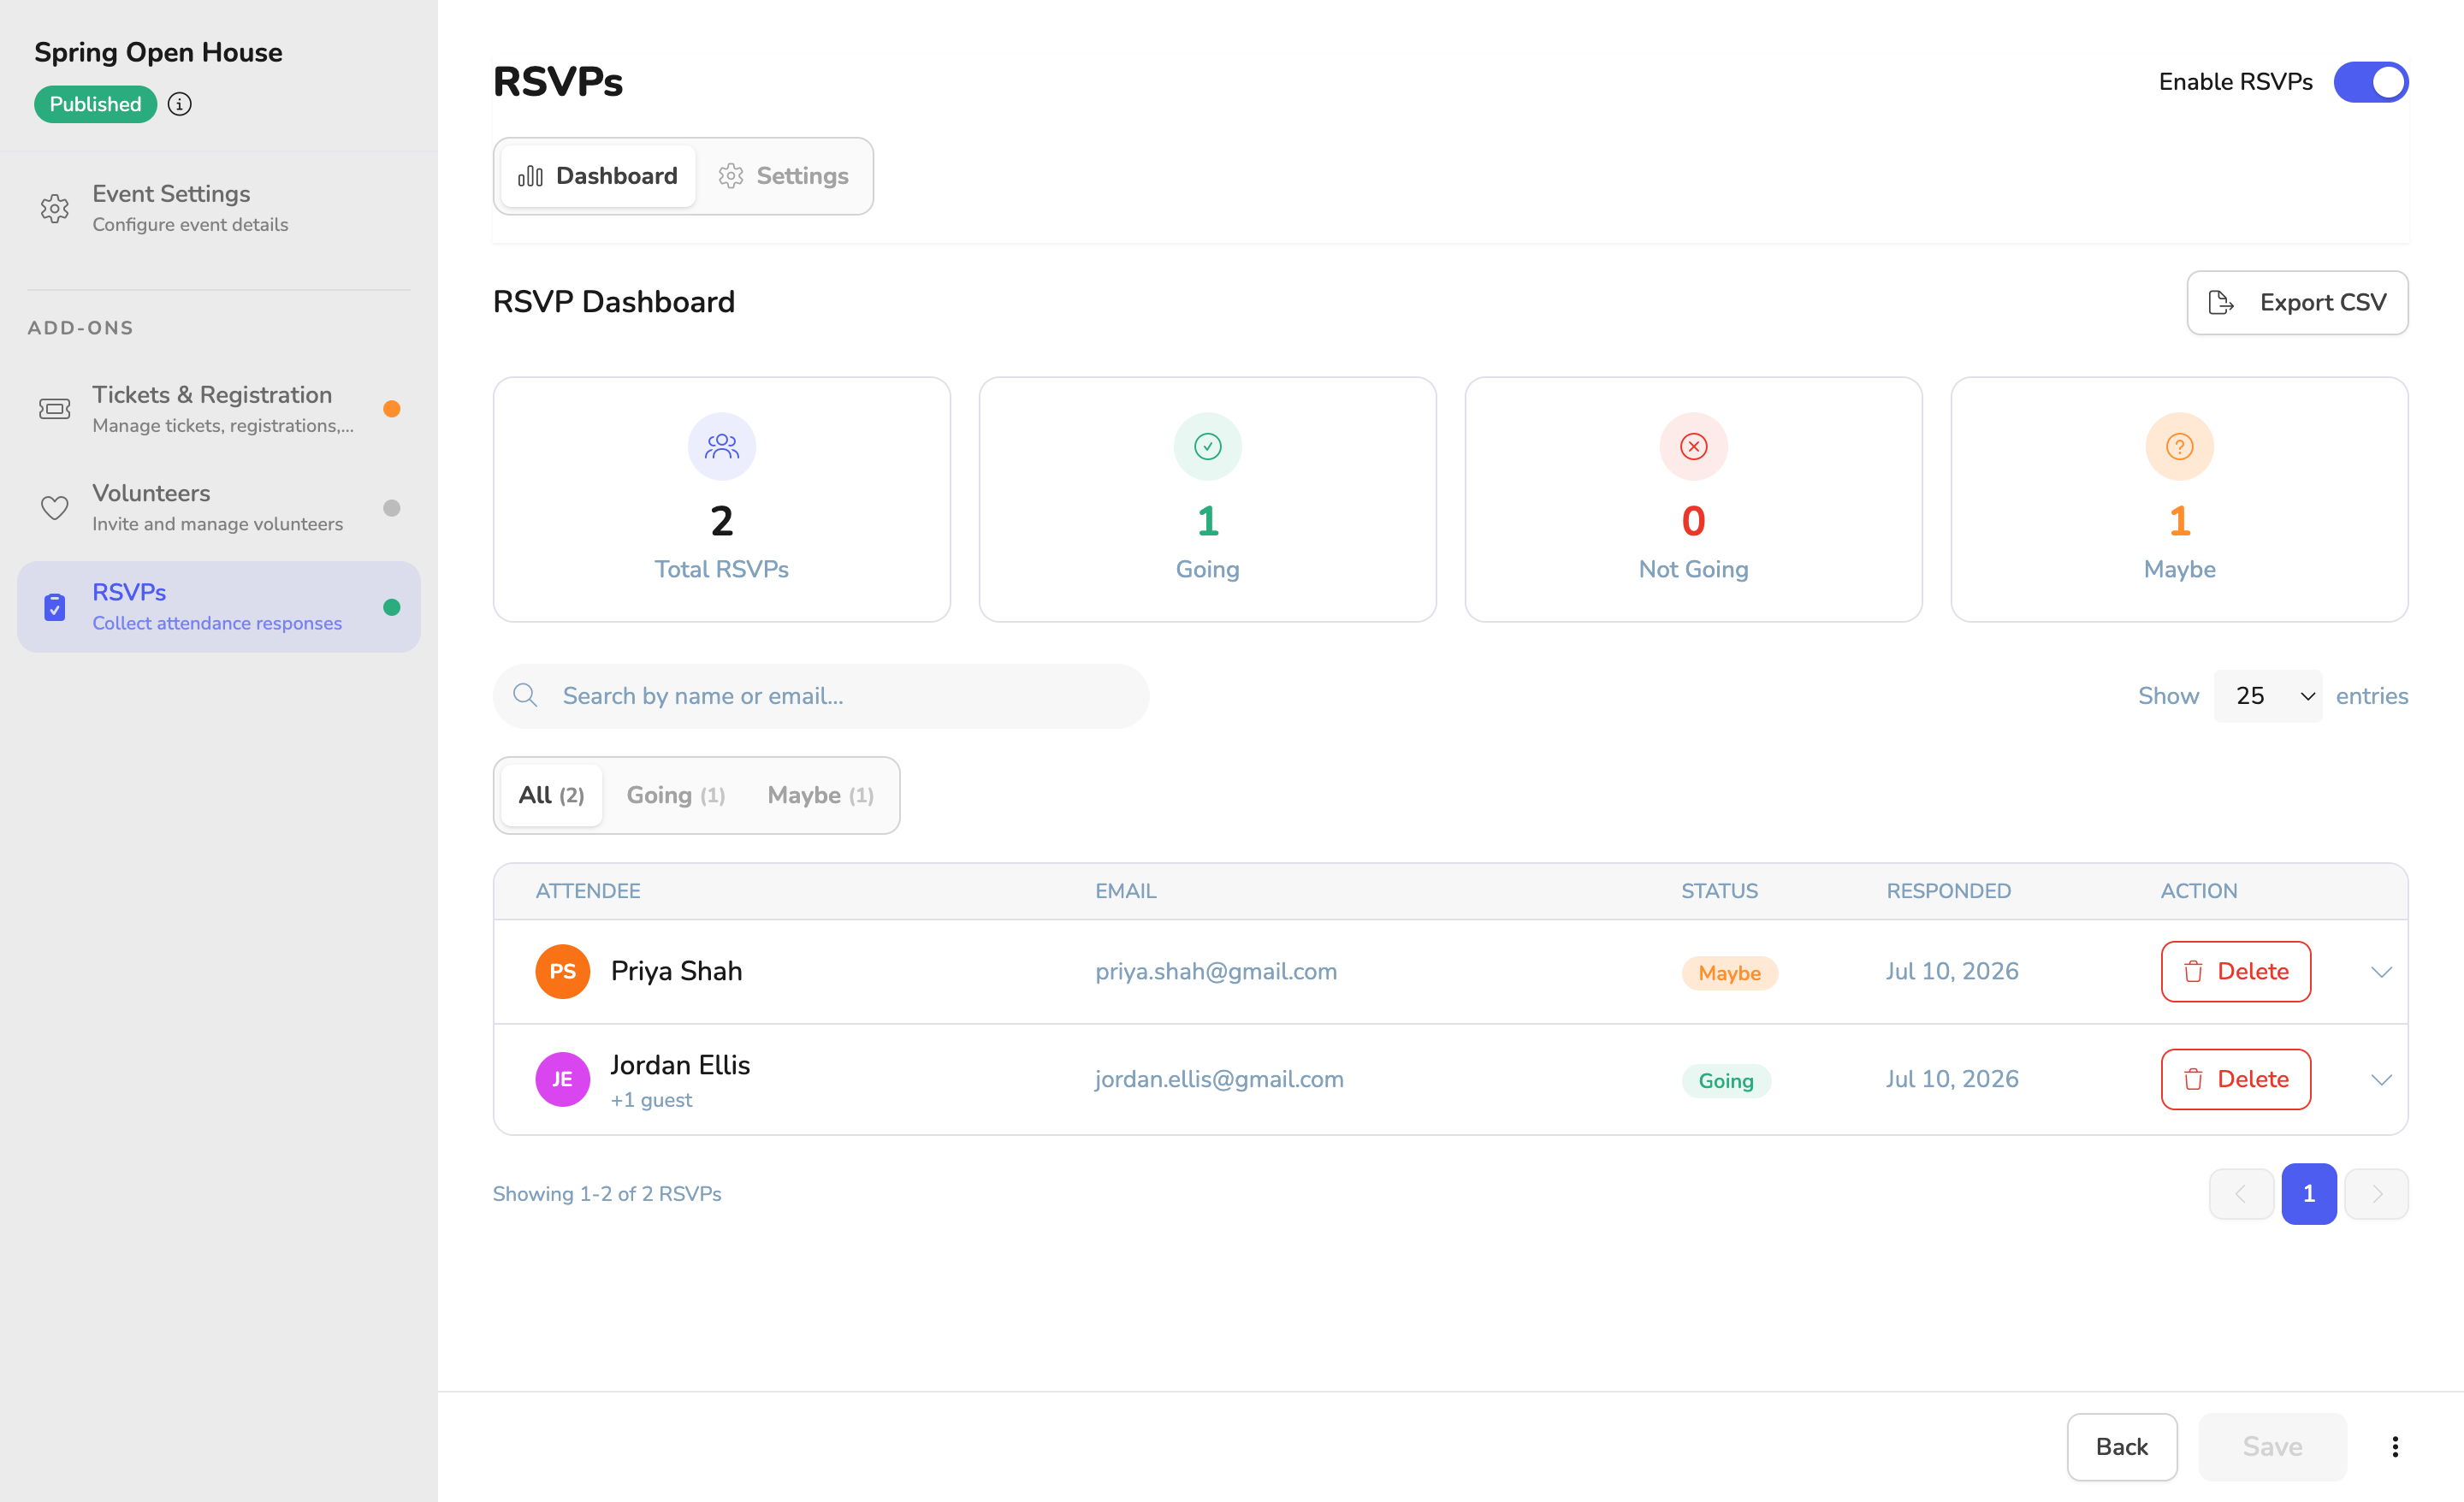Click priya.shah@gmail.com email
Viewport: 2464px width, 1502px height.
1216,971
